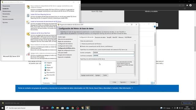
Task: Open the MaxDOP tab
Action: coord(115,37)
